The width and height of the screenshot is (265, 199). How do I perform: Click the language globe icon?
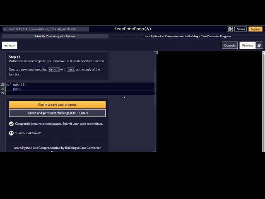coord(229,29)
